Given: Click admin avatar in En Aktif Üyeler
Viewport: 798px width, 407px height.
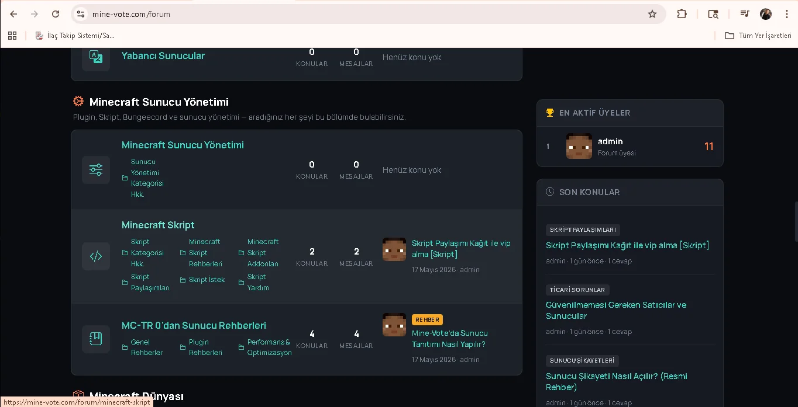Looking at the screenshot, I should [579, 146].
